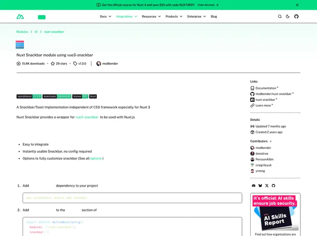The width and height of the screenshot is (317, 236).
Task: Click the downloads icon beside 15.6K downloads
Action: tap(18, 64)
